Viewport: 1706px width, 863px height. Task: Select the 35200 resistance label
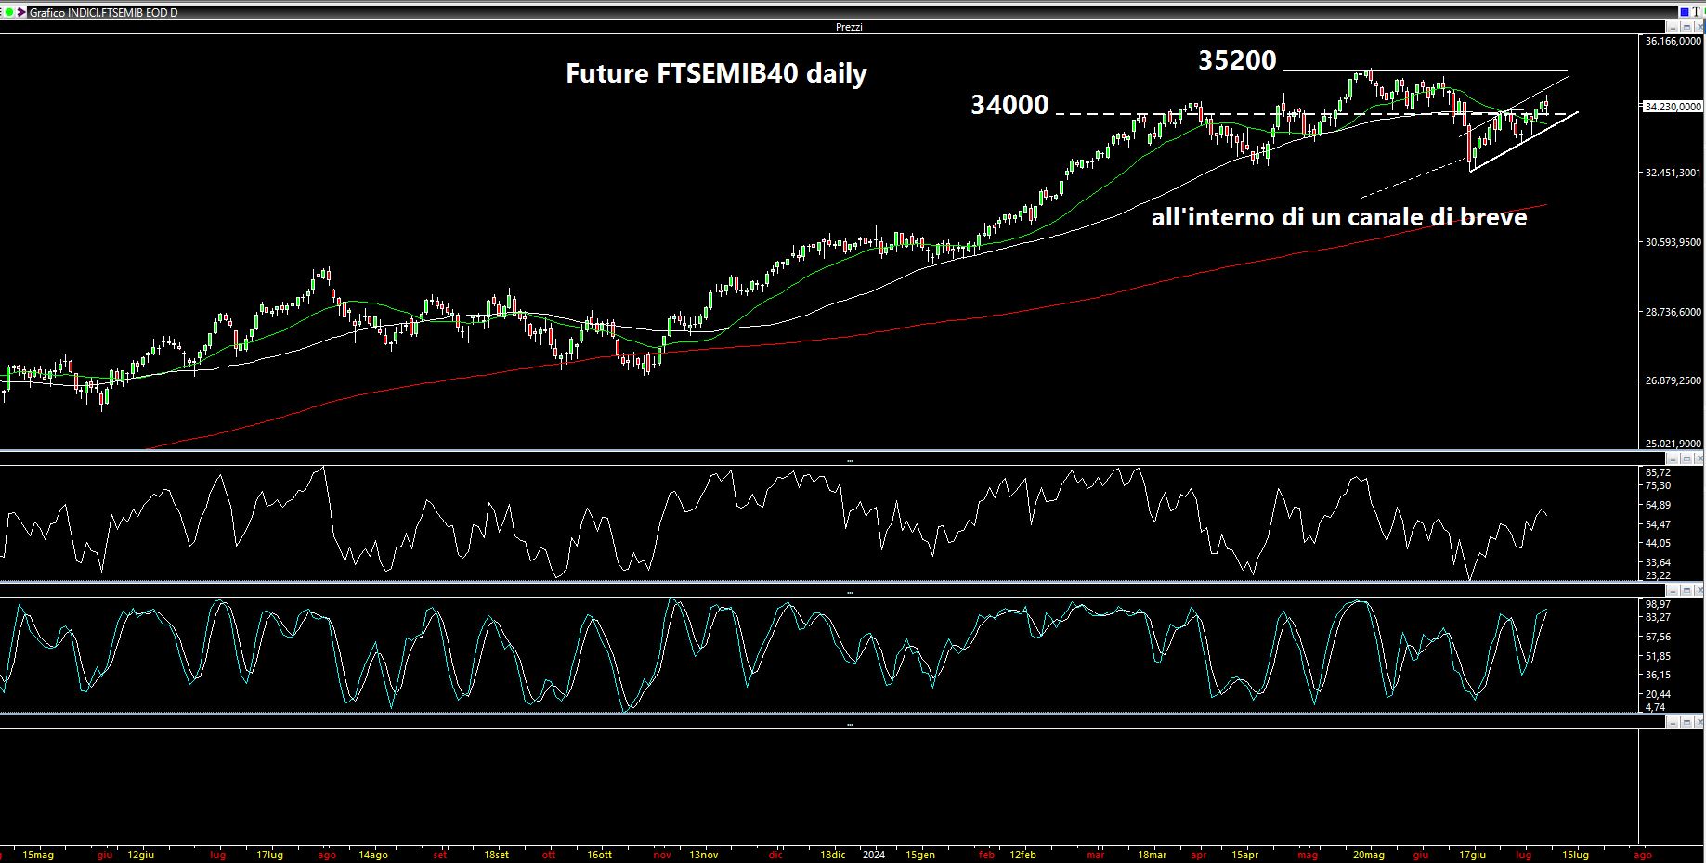1237,60
